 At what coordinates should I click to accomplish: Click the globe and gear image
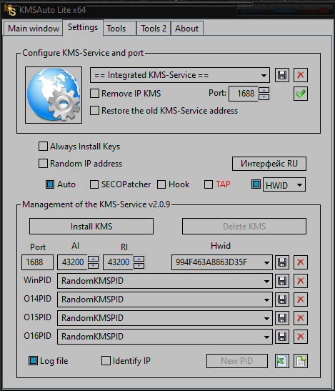(x=54, y=95)
